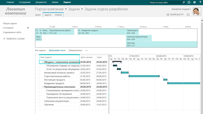Click the pencil icon for edit links

(x=4, y=38)
